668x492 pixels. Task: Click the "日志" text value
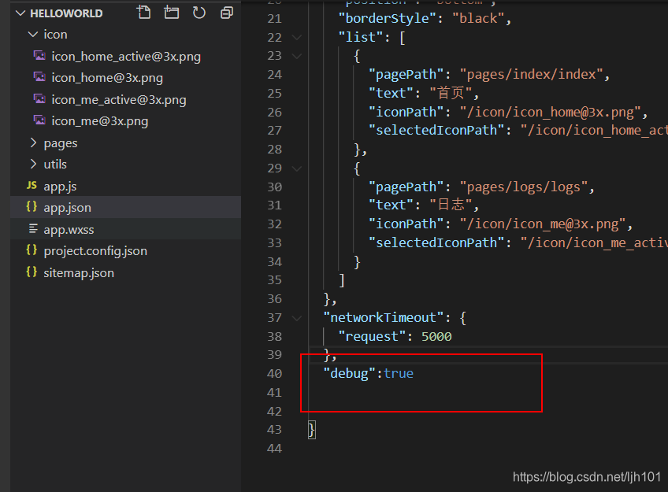click(x=451, y=205)
